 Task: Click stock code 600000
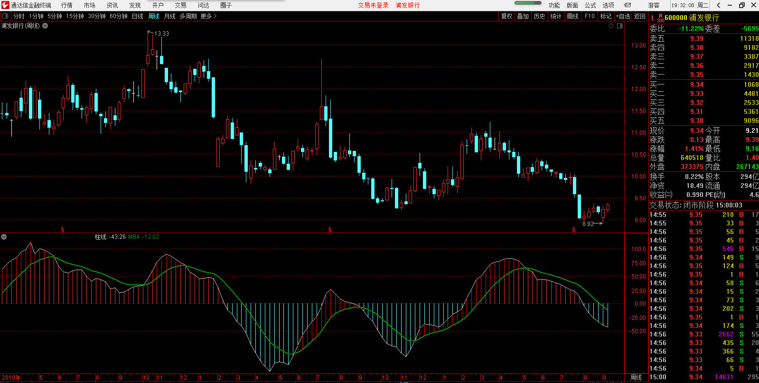click(676, 18)
